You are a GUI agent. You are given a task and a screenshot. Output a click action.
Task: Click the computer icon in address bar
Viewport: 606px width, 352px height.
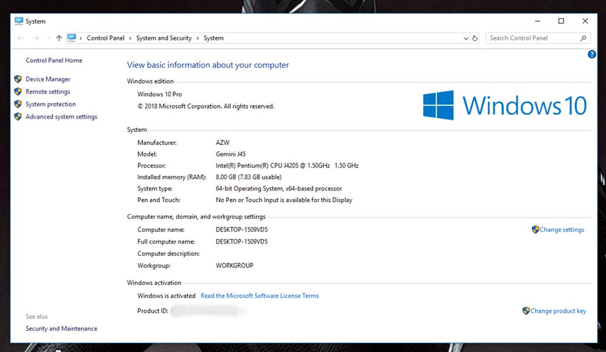[x=72, y=37]
